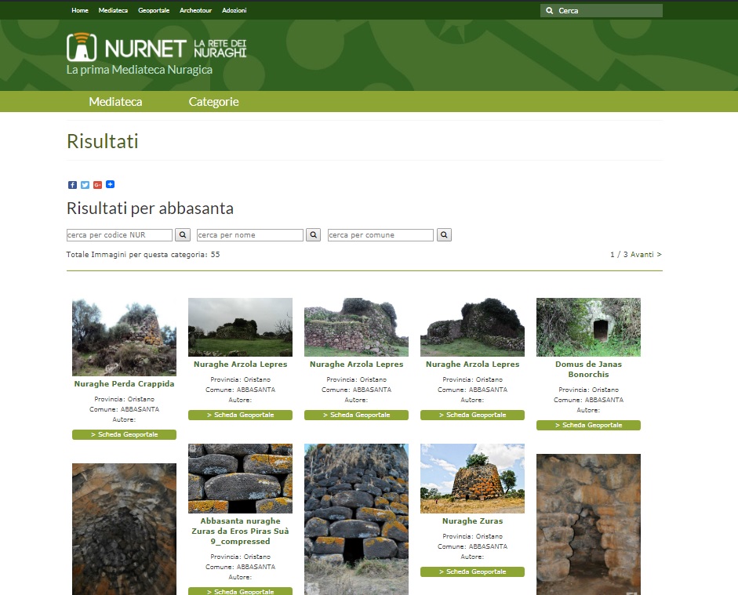Image resolution: width=738 pixels, height=595 pixels.
Task: Open the Nuraghe Zuras thumbnail photo
Action: pyautogui.click(x=473, y=478)
